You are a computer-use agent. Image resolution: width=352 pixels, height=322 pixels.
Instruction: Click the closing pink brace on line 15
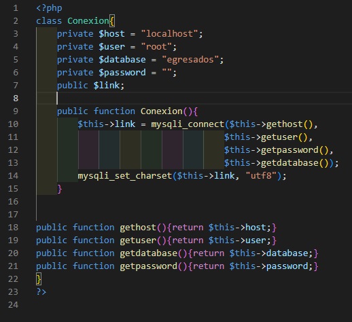(x=60, y=189)
